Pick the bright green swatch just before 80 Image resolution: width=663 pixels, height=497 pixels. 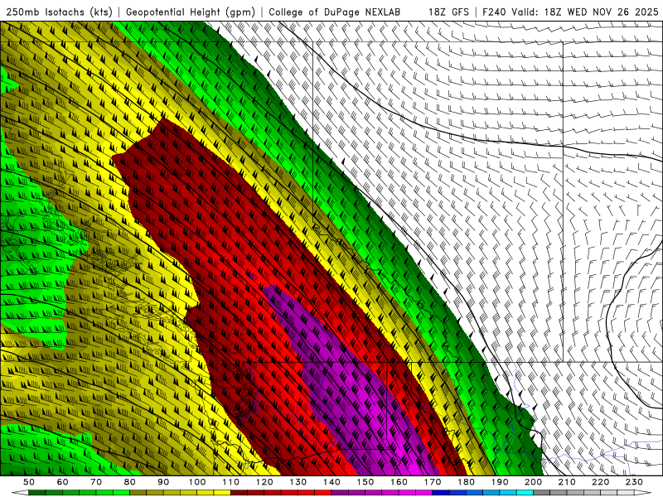(x=121, y=492)
